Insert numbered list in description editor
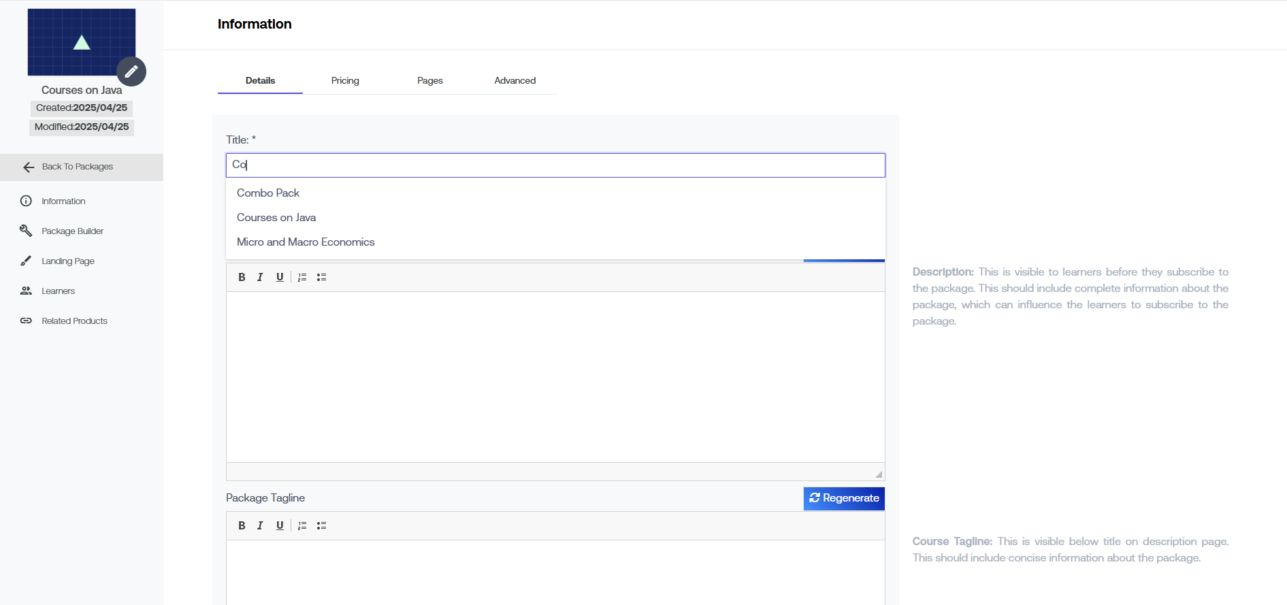 302,277
